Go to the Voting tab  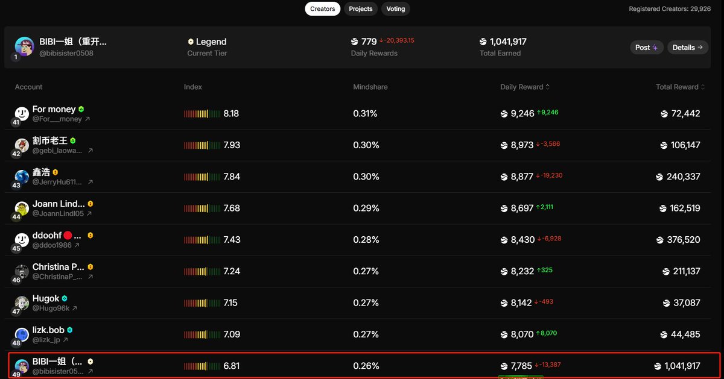(396, 9)
